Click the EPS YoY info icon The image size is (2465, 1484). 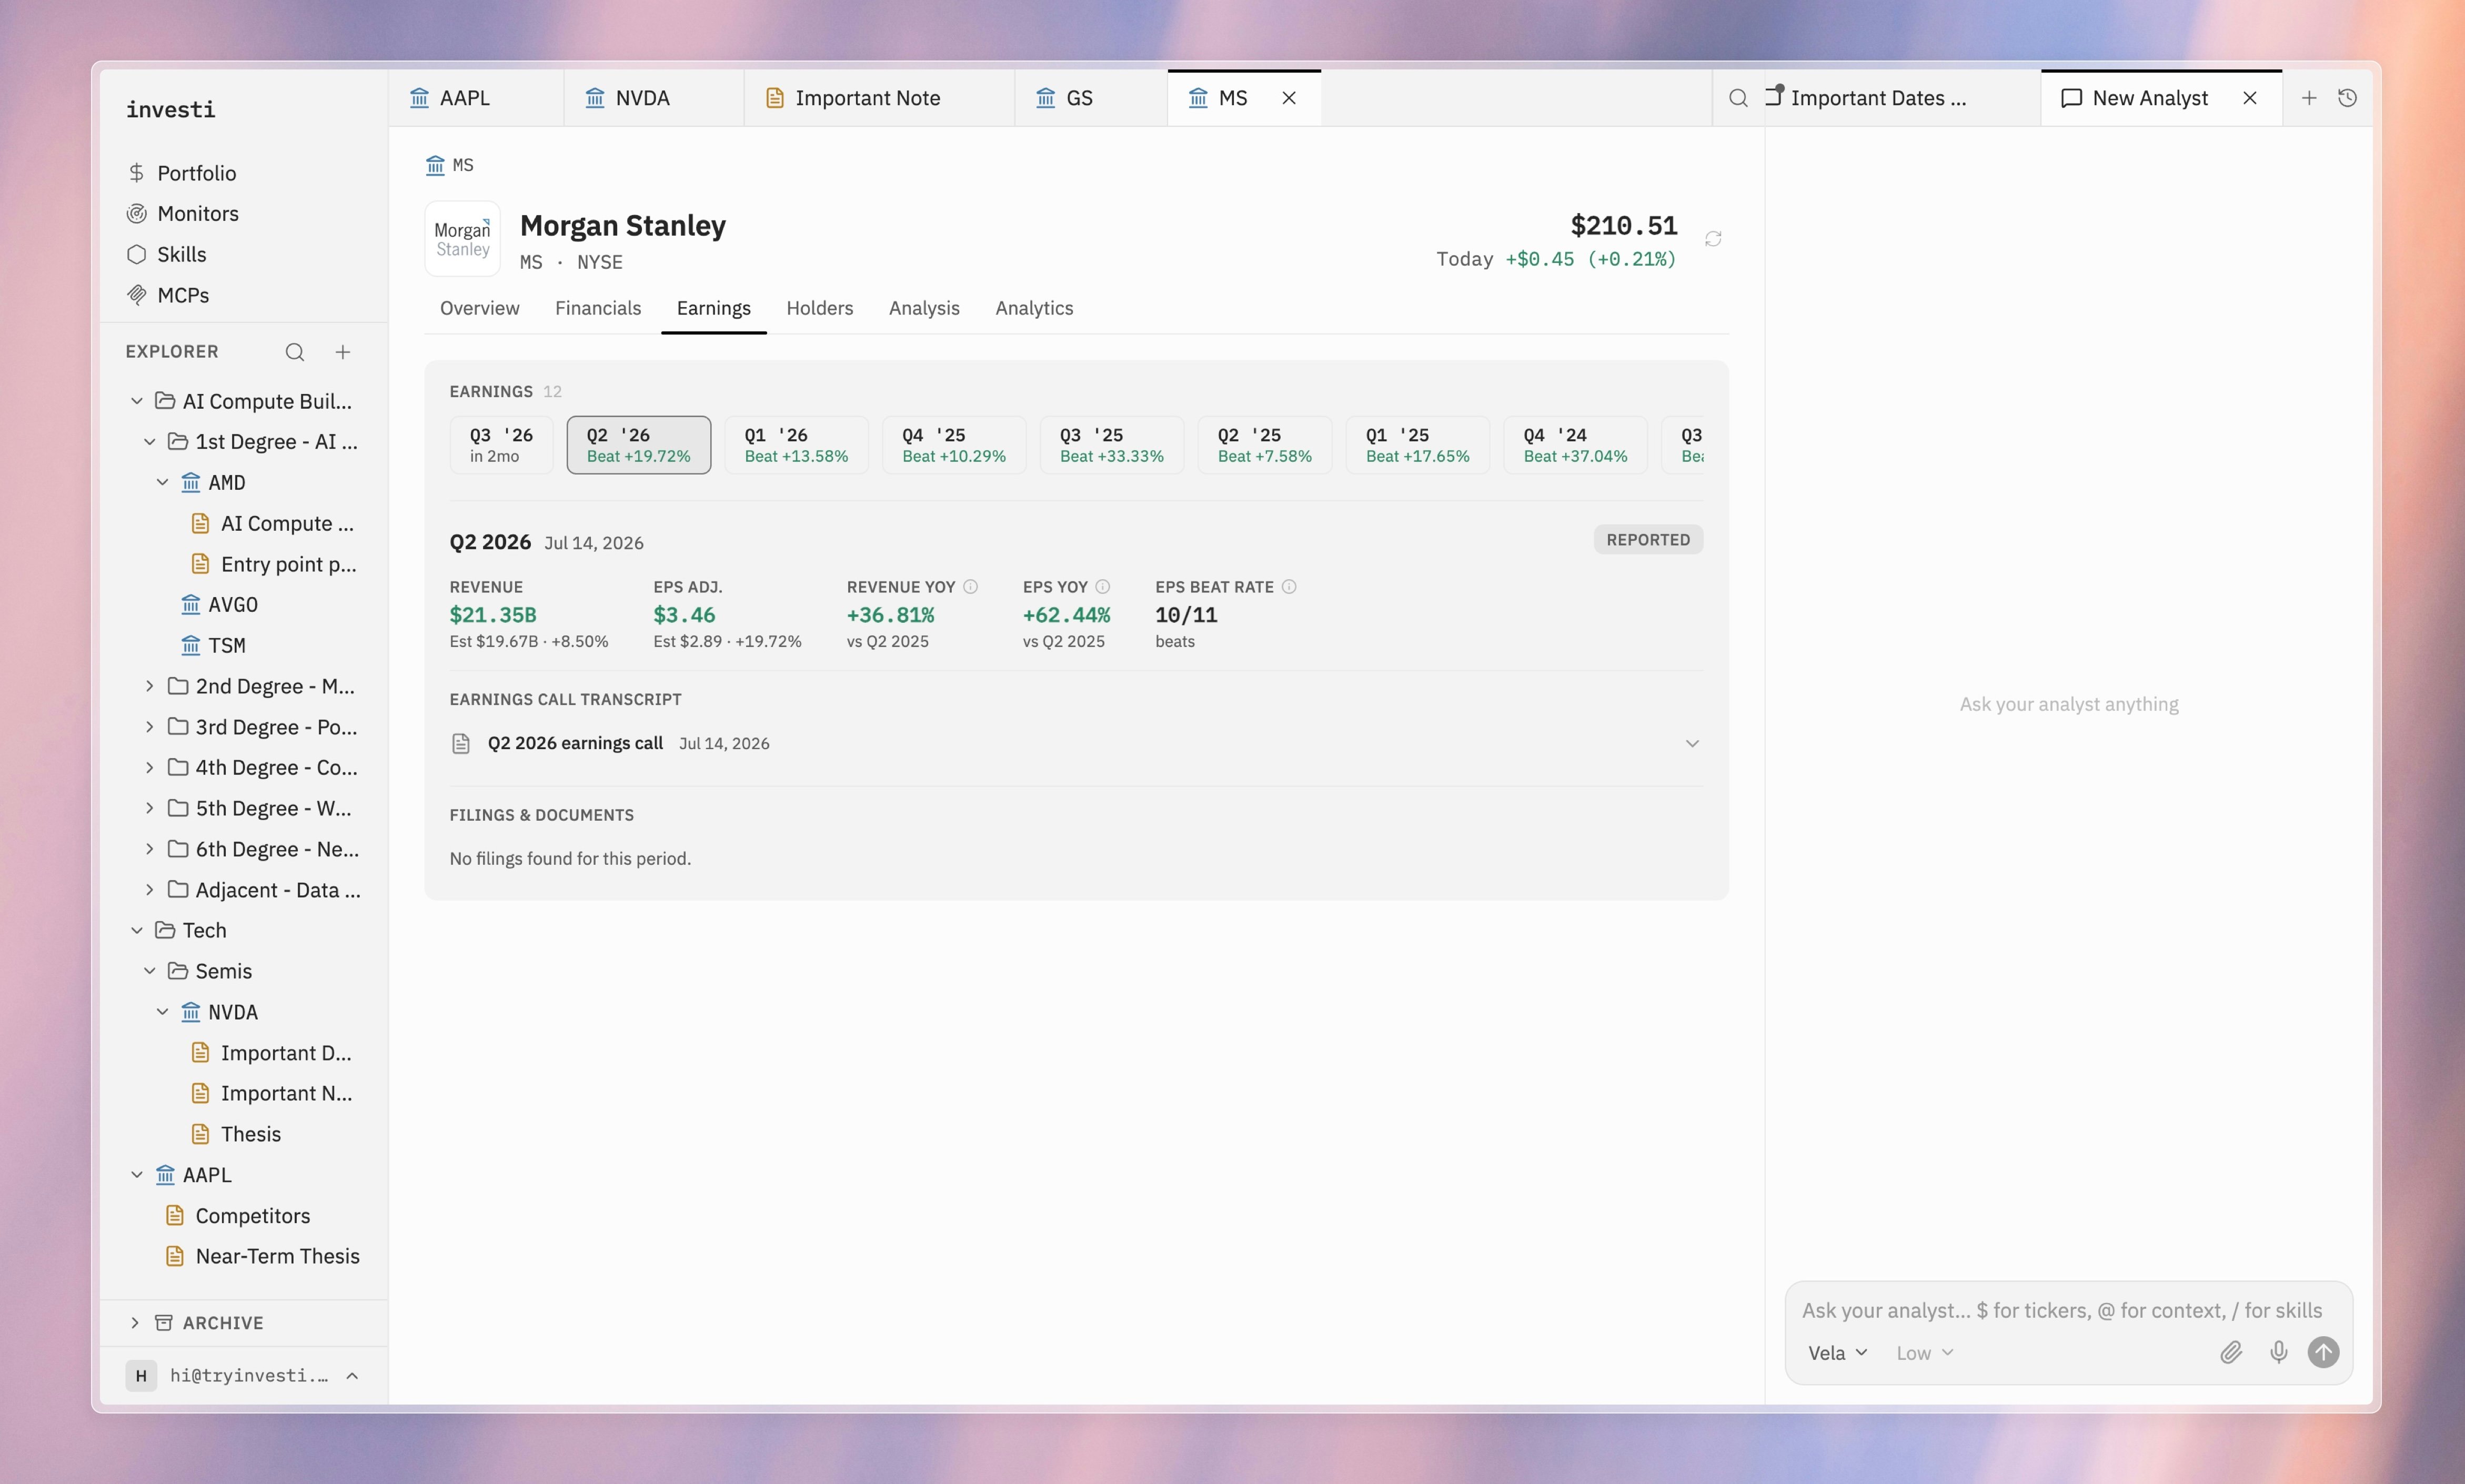(1102, 587)
